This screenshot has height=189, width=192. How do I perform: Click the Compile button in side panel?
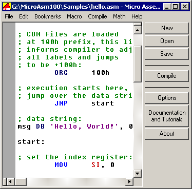click(x=167, y=76)
